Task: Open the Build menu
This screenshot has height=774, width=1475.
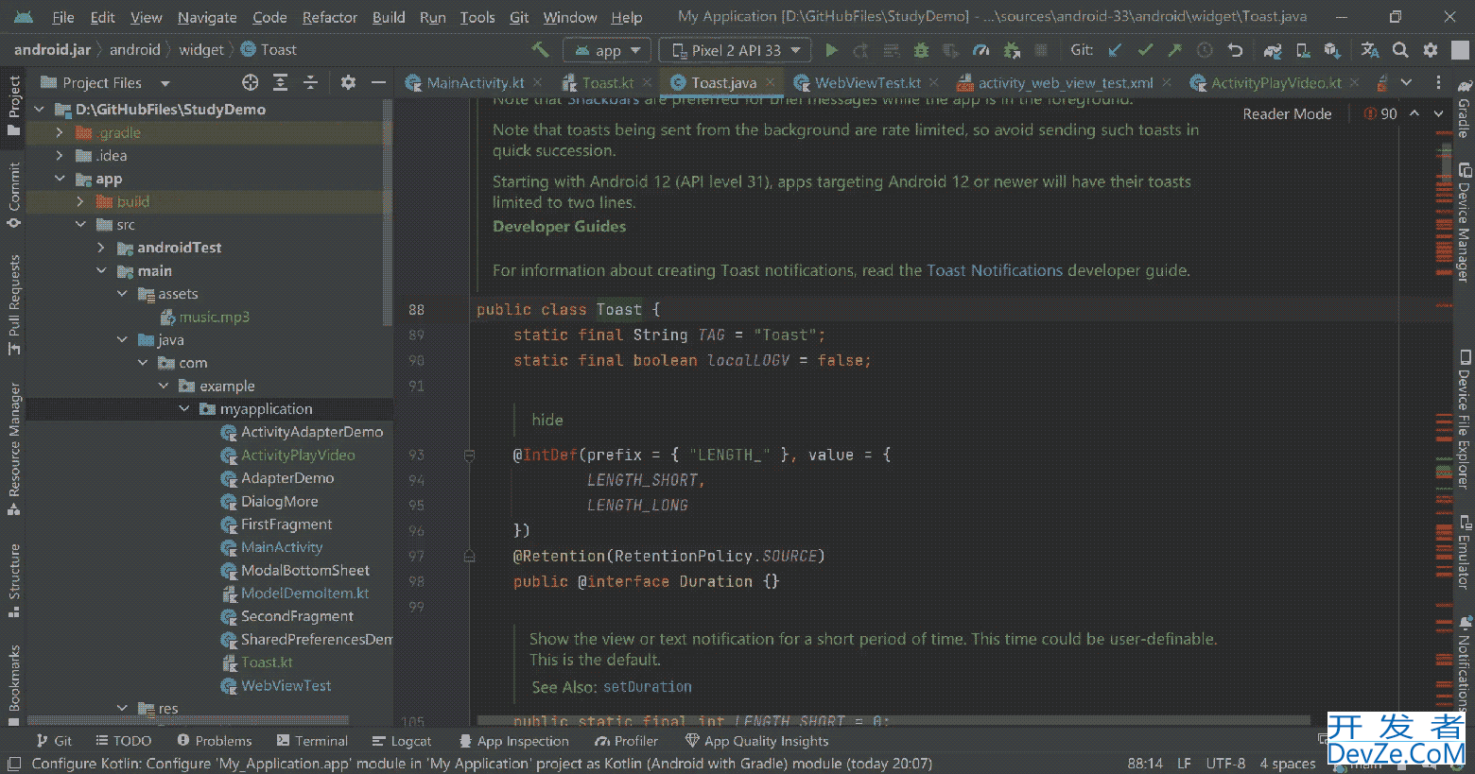Action: point(389,17)
